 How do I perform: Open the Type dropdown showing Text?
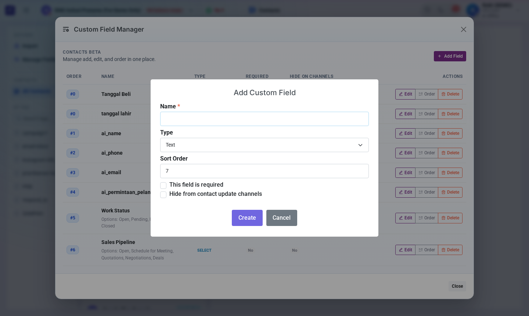(264, 145)
